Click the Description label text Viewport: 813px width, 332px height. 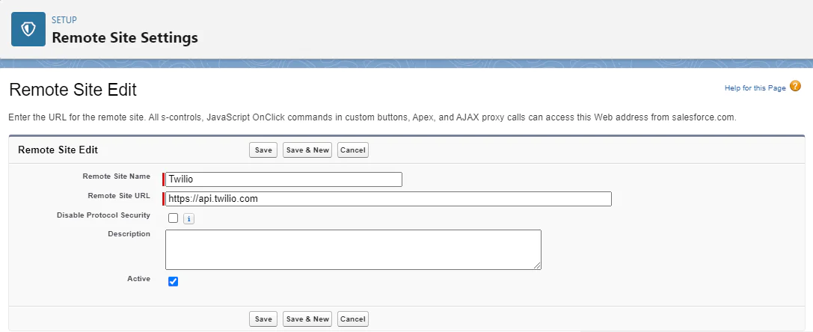click(129, 234)
